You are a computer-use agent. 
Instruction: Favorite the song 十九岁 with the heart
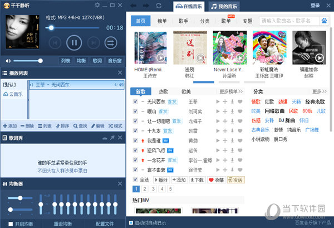click(240, 131)
